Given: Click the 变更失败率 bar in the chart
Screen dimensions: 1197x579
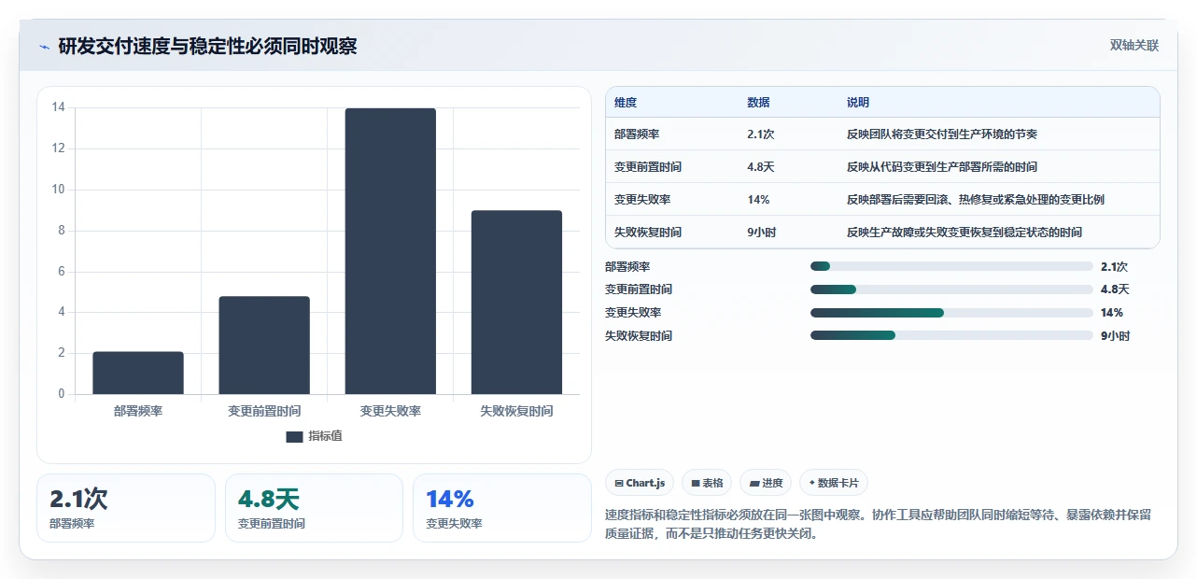Looking at the screenshot, I should point(390,251).
